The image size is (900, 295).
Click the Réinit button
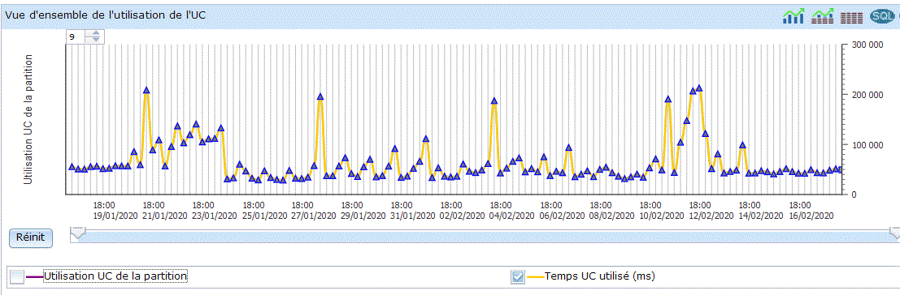coord(31,237)
